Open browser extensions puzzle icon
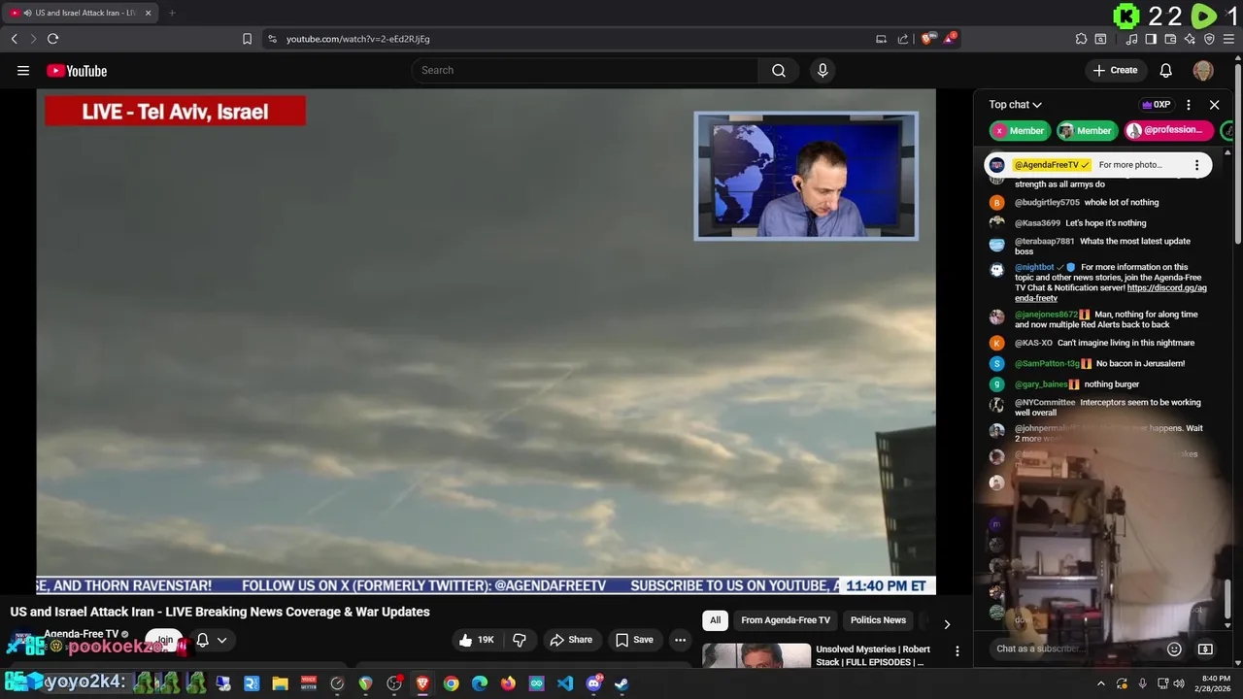Viewport: 1243px width, 699px height. click(1081, 39)
